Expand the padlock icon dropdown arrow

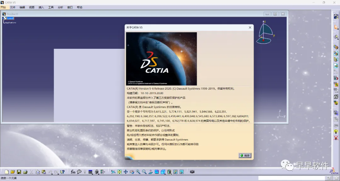[99, 174]
